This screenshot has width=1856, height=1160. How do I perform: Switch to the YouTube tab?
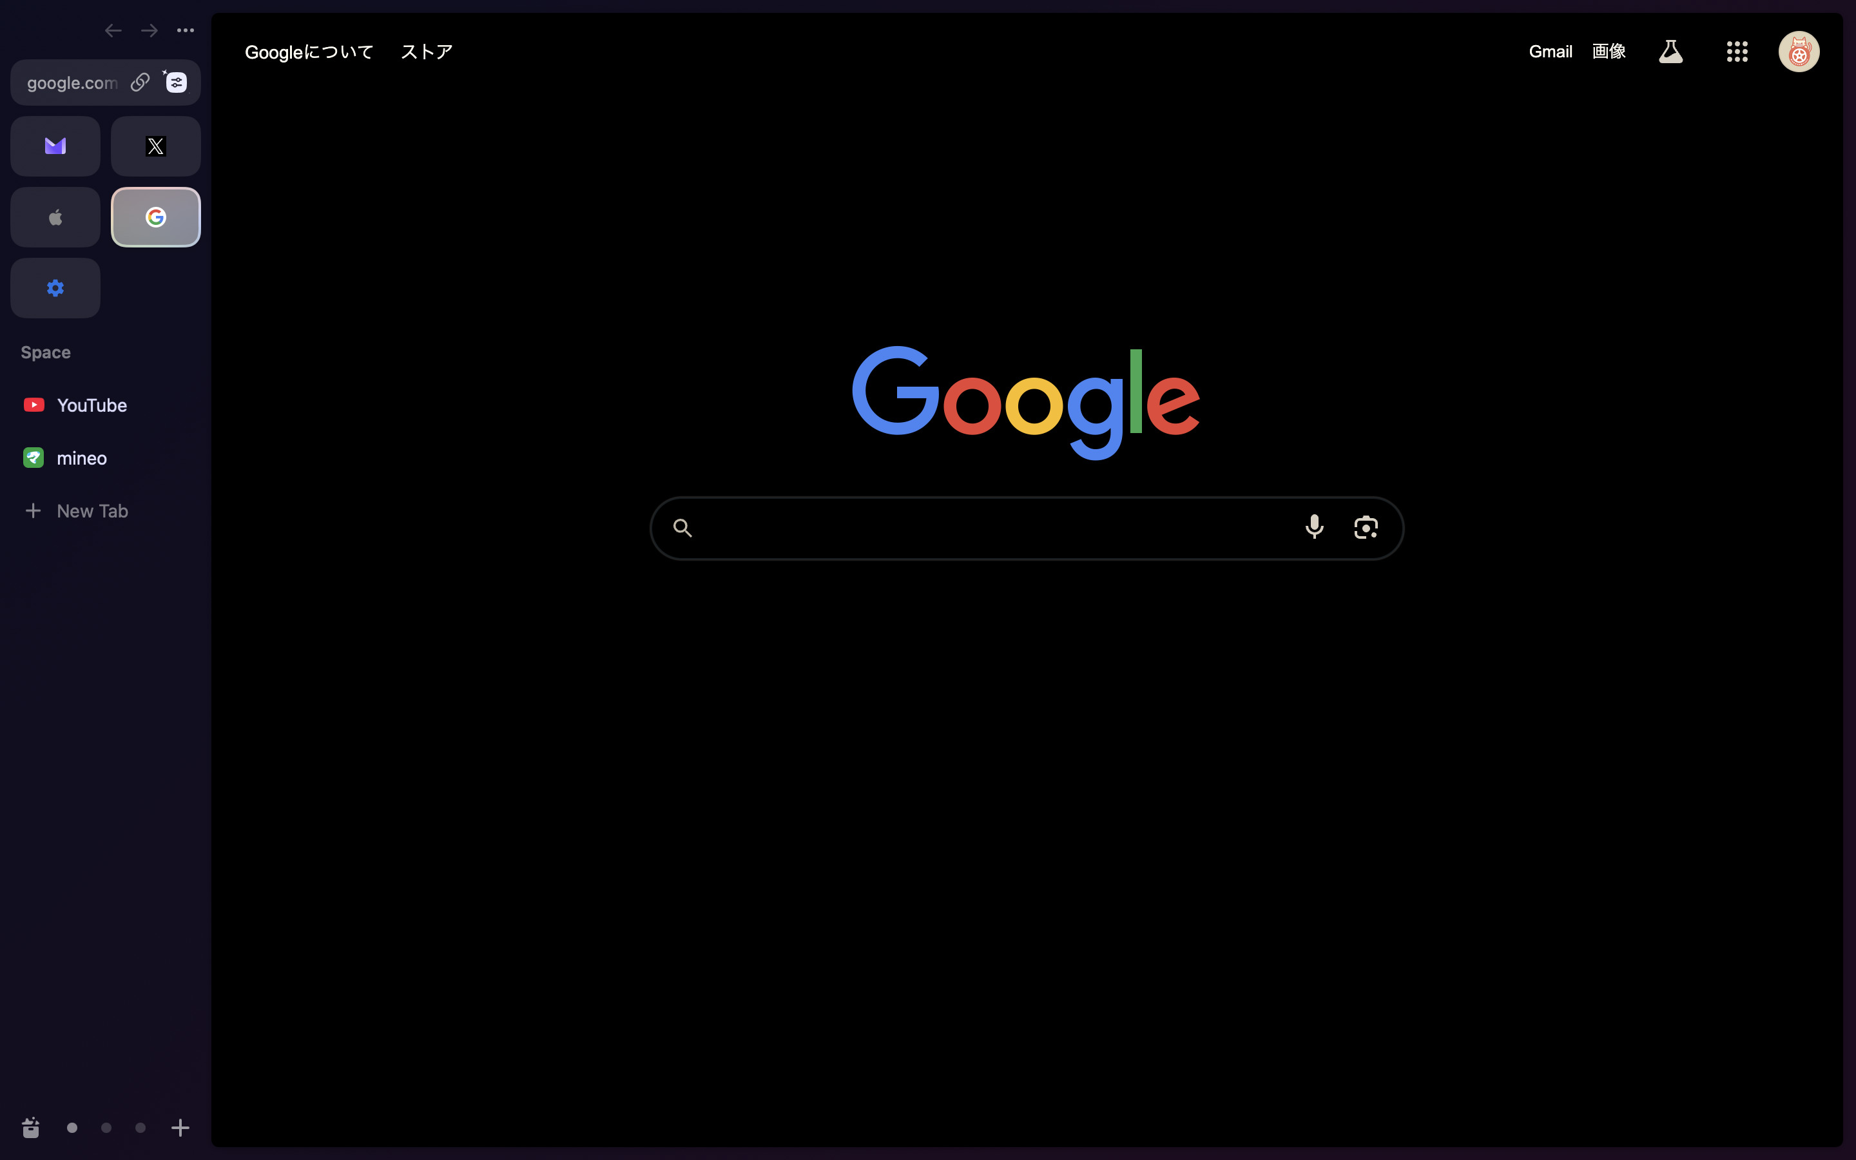pyautogui.click(x=92, y=405)
